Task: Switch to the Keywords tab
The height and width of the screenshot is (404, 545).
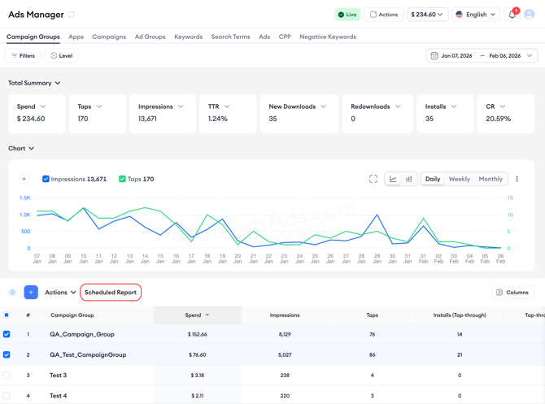Action: [x=188, y=37]
